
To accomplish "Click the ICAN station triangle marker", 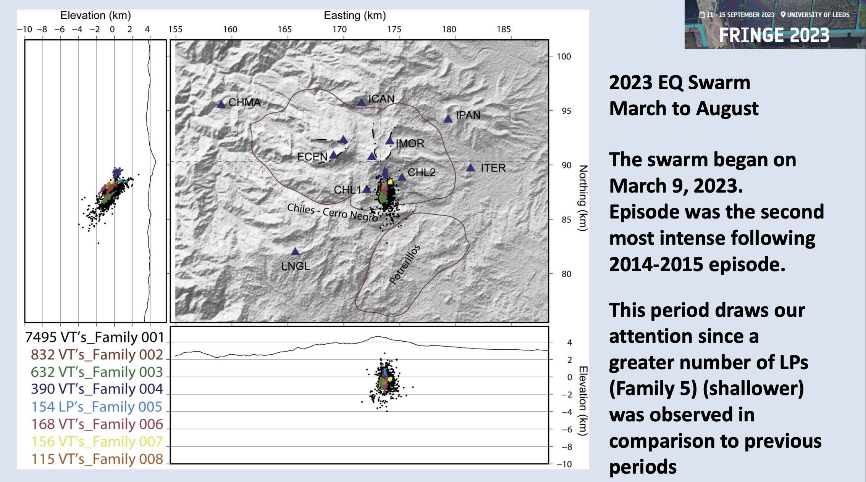I will (361, 102).
